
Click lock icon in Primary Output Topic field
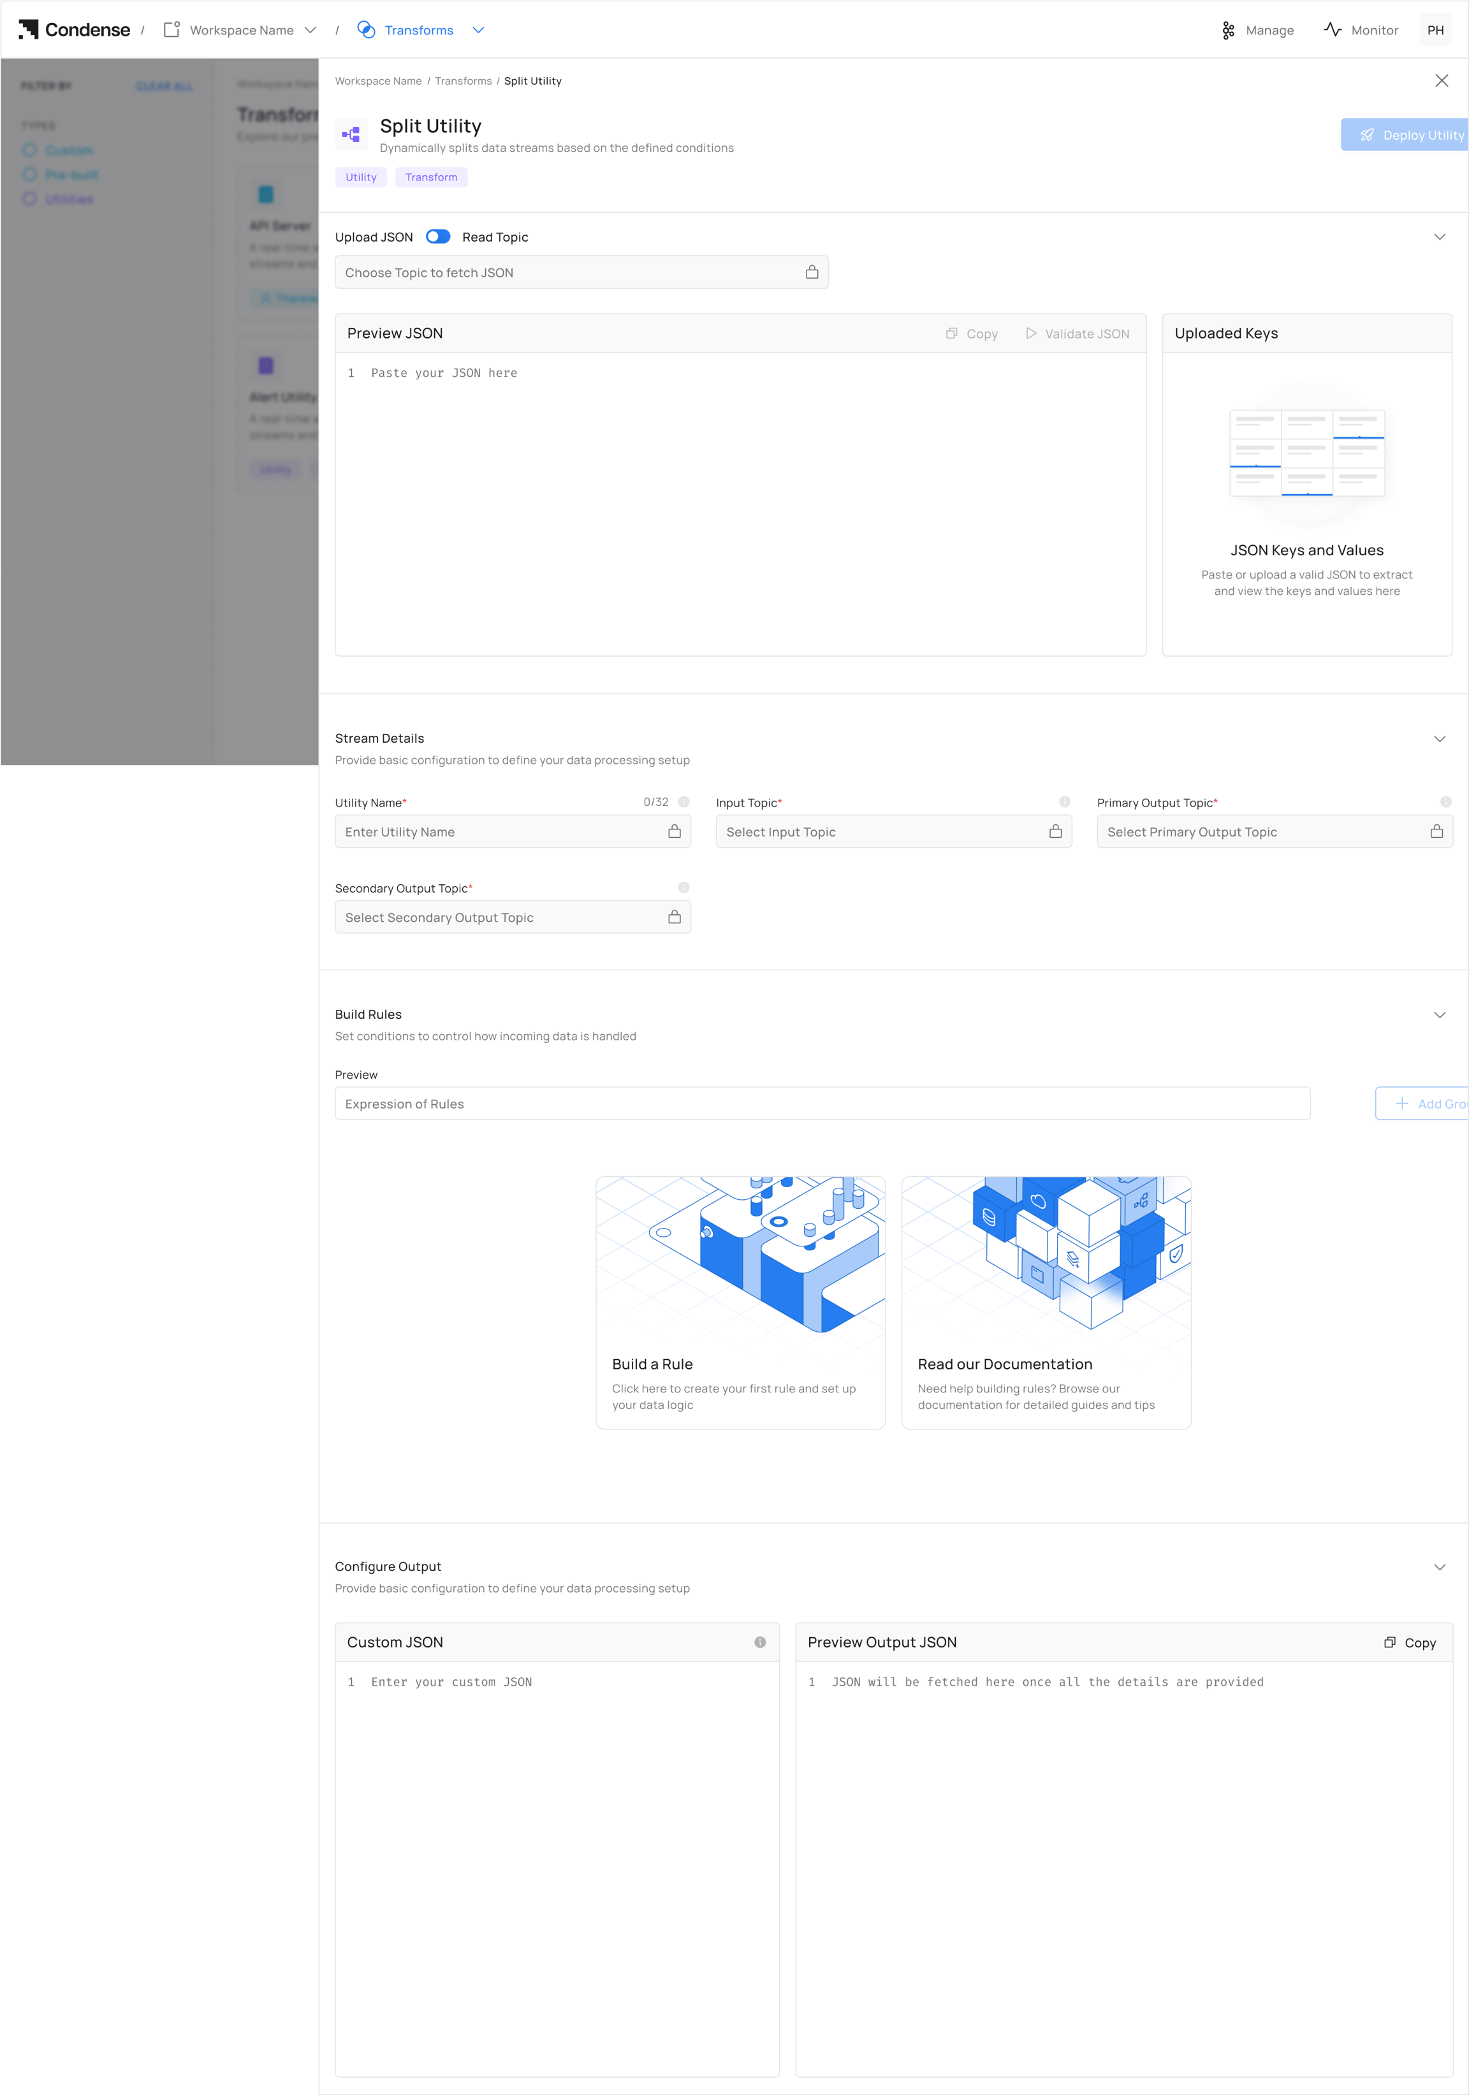1437,831
